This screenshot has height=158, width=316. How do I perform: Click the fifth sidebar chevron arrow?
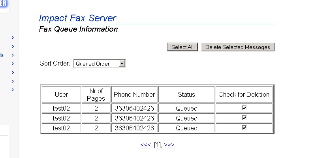(x=13, y=73)
